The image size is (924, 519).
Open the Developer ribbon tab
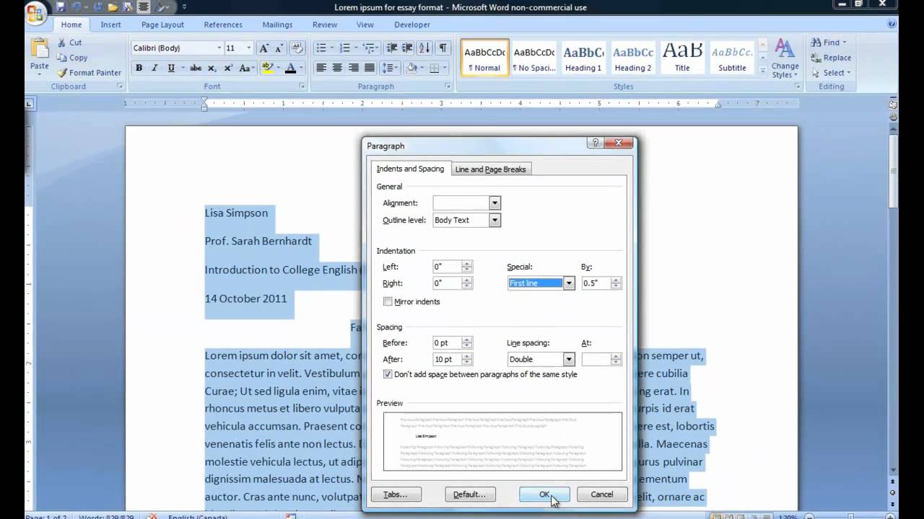tap(412, 25)
